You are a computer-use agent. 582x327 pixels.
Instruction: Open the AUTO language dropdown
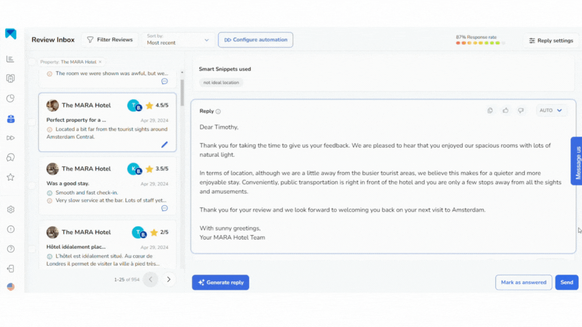(x=551, y=111)
